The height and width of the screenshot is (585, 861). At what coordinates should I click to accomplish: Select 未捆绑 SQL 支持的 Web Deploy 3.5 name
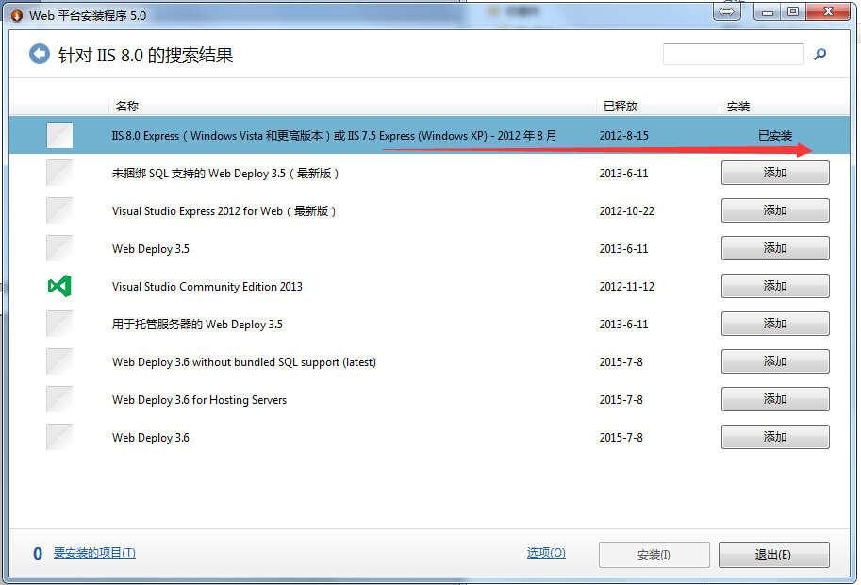225,174
